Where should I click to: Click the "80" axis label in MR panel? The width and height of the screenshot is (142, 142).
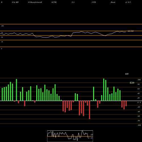[x=139, y=84]
